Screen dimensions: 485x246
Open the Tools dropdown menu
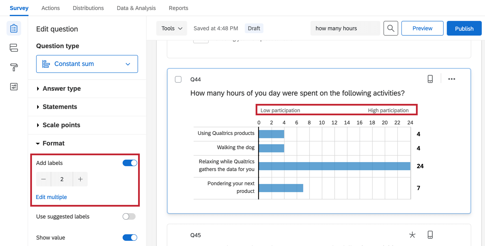click(x=171, y=28)
